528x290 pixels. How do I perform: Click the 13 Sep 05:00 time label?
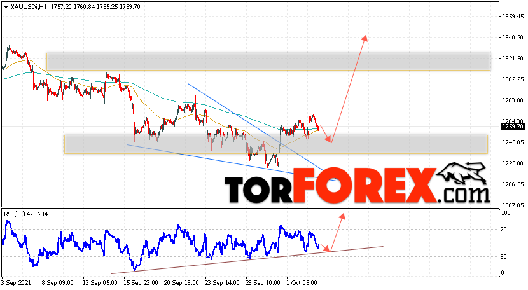click(100, 283)
